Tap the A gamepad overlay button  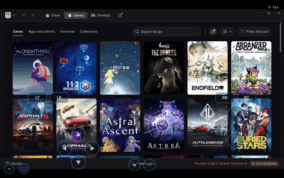[235, 140]
